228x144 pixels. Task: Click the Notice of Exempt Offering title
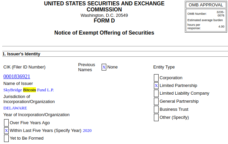[104, 33]
